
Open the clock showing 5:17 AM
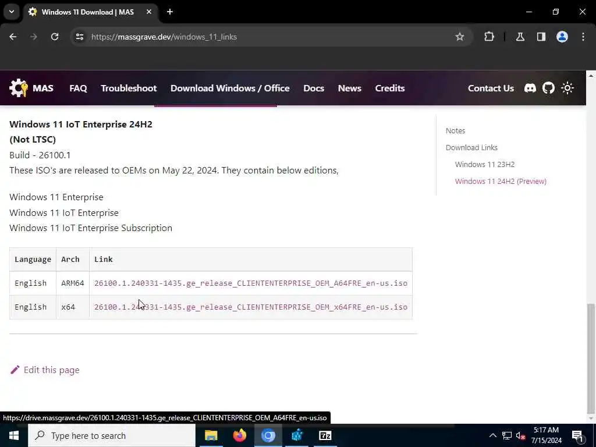pyautogui.click(x=546, y=435)
